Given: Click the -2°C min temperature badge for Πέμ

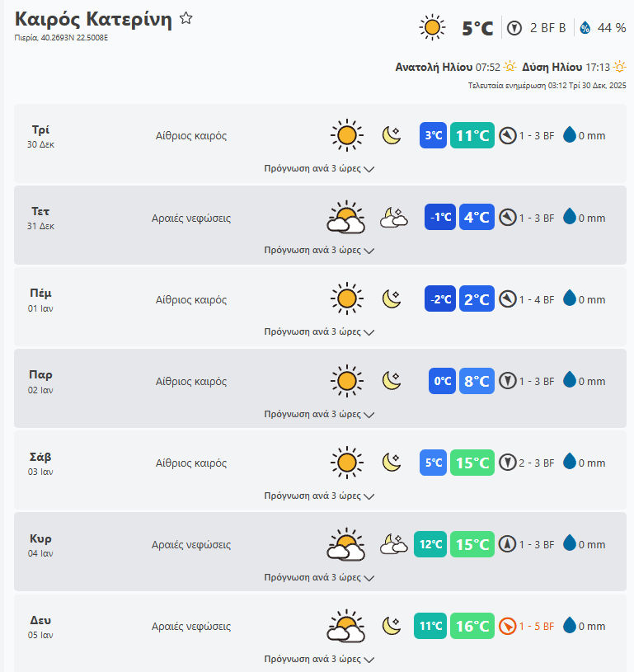Looking at the screenshot, I should pos(441,299).
